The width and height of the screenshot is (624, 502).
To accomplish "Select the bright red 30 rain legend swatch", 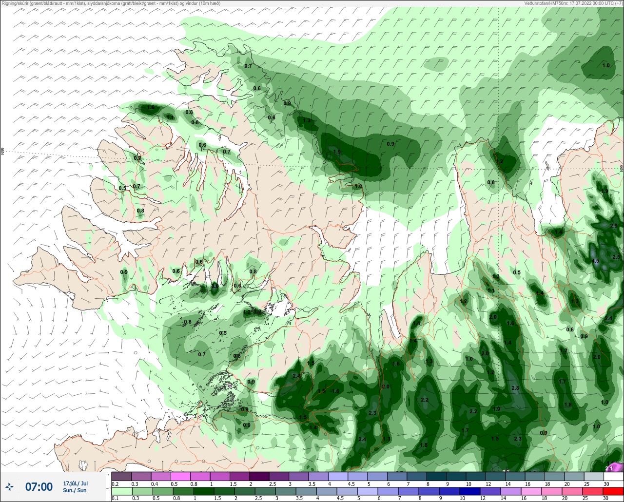I will tap(613, 491).
